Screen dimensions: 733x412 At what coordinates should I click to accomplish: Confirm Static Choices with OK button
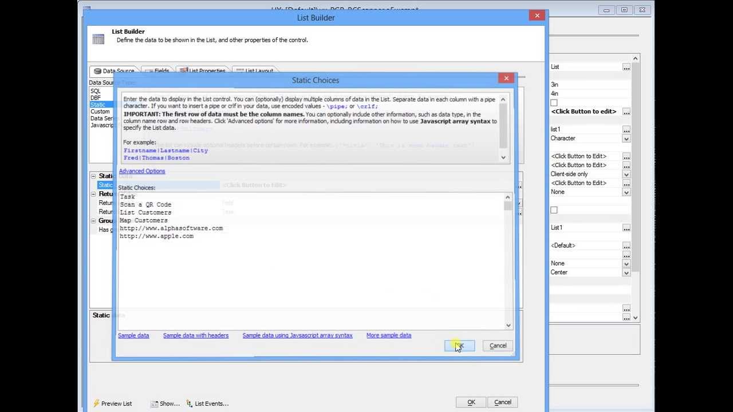(460, 346)
